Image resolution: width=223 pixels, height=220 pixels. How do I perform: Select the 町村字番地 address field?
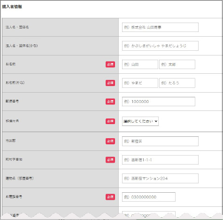[160, 160]
